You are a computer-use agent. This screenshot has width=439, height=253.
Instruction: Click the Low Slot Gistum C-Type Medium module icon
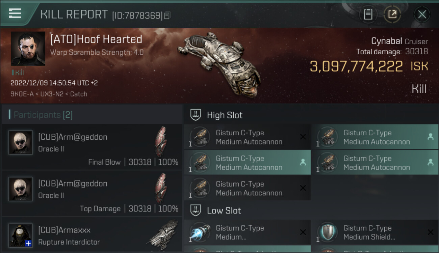200,232
